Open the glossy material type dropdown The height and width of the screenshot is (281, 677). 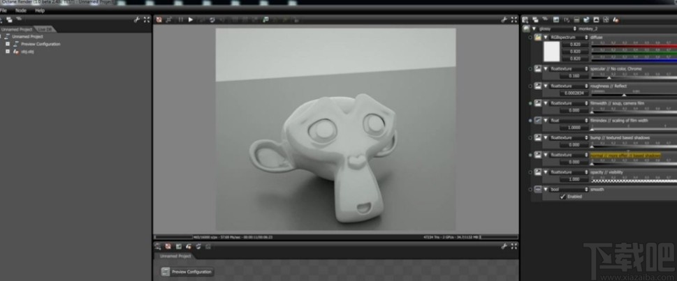pos(557,29)
